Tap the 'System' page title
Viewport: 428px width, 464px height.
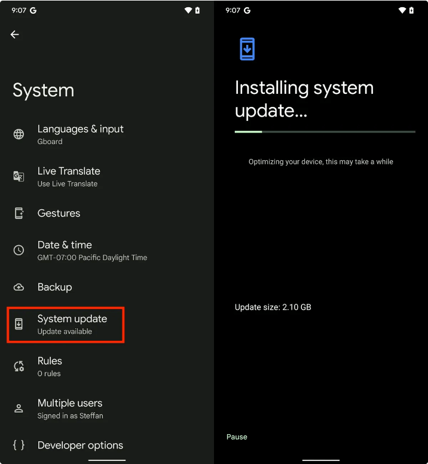(x=43, y=90)
